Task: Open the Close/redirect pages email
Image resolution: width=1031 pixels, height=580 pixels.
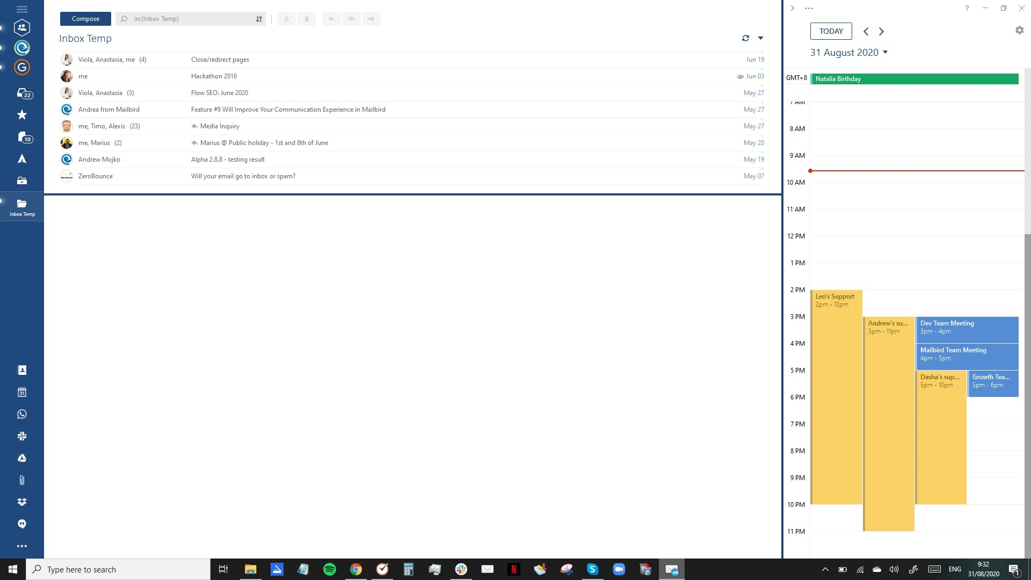Action: [x=412, y=60]
